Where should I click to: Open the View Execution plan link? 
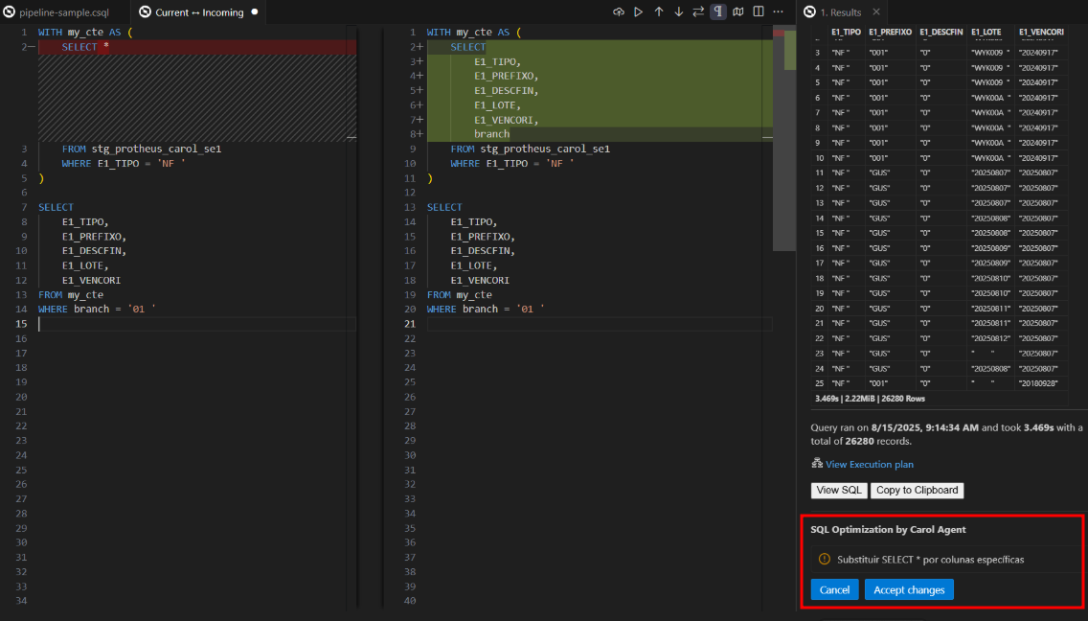coord(870,464)
